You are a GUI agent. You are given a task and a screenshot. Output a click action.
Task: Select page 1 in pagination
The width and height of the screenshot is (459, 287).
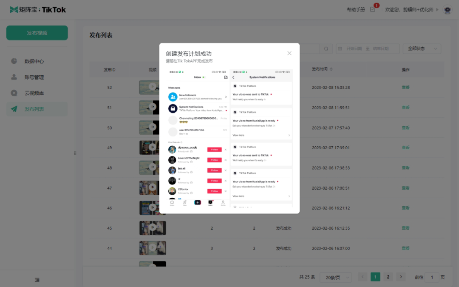(375, 277)
